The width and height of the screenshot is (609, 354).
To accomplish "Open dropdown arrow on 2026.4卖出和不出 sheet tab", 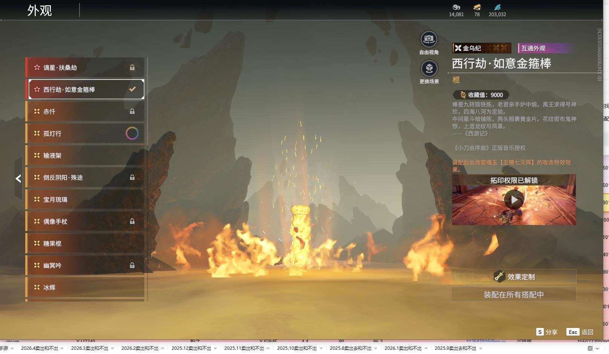I will point(62,348).
